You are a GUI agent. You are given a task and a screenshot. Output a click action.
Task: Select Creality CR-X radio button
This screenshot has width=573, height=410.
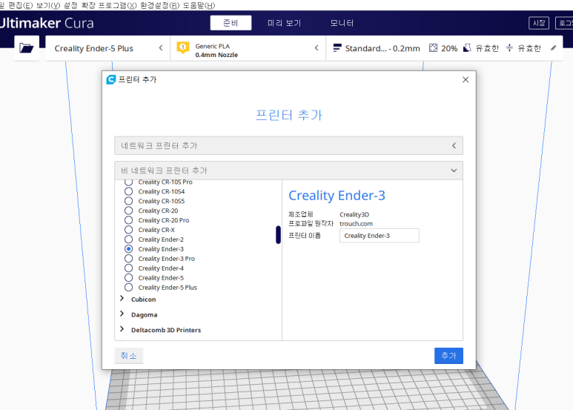(x=129, y=230)
